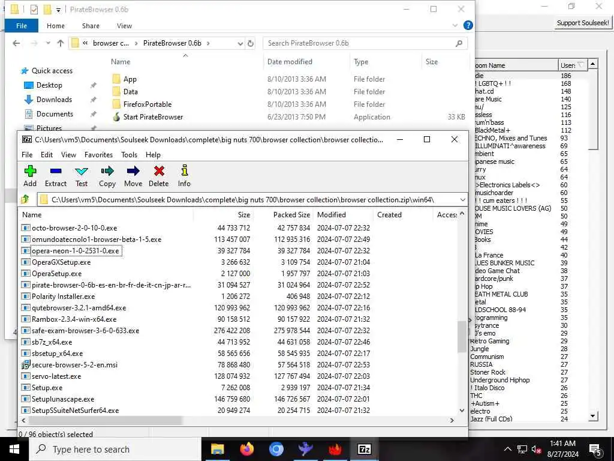Open Explorer help question mark icon

click(x=468, y=25)
